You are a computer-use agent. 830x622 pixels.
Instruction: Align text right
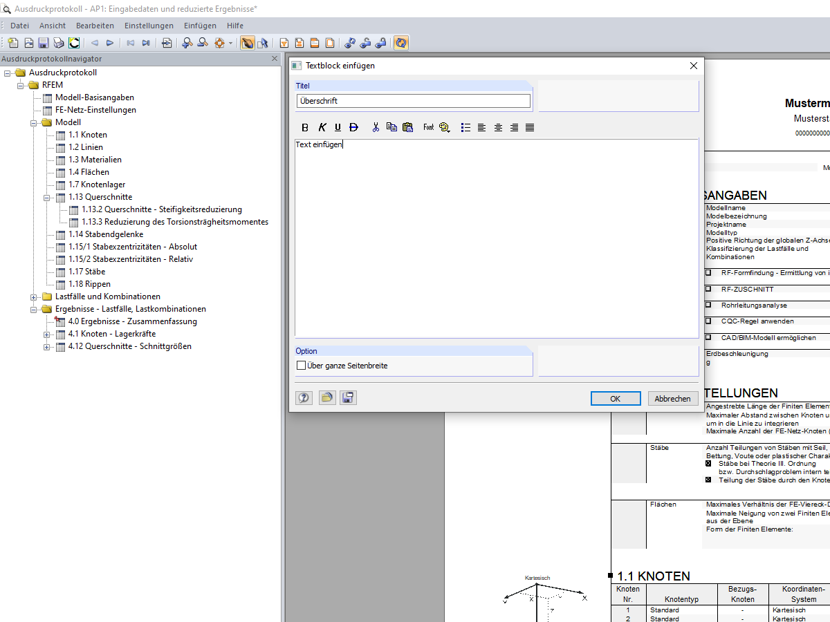514,127
